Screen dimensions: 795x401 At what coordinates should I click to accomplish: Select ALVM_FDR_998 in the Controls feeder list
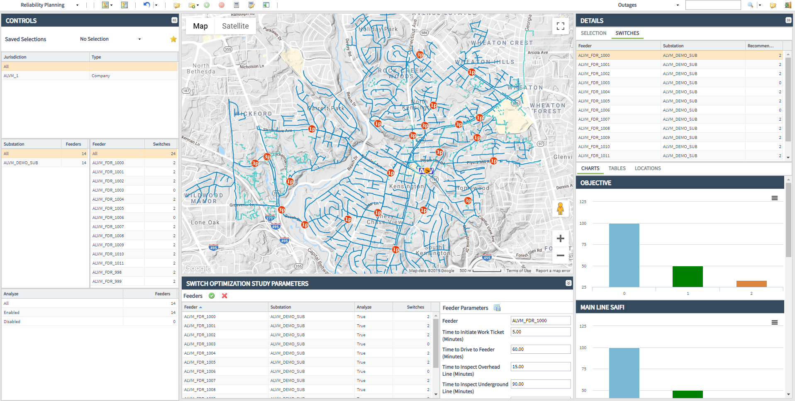coord(134,272)
